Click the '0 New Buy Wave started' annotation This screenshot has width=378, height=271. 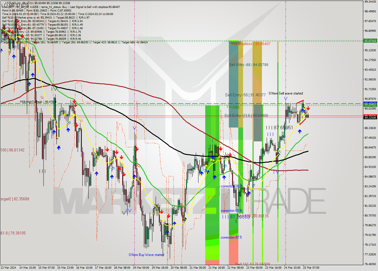pos(146,255)
